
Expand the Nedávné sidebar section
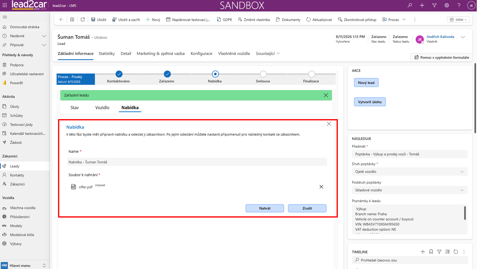pos(44,36)
